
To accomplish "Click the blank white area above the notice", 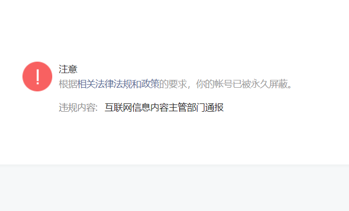I will (174, 29).
